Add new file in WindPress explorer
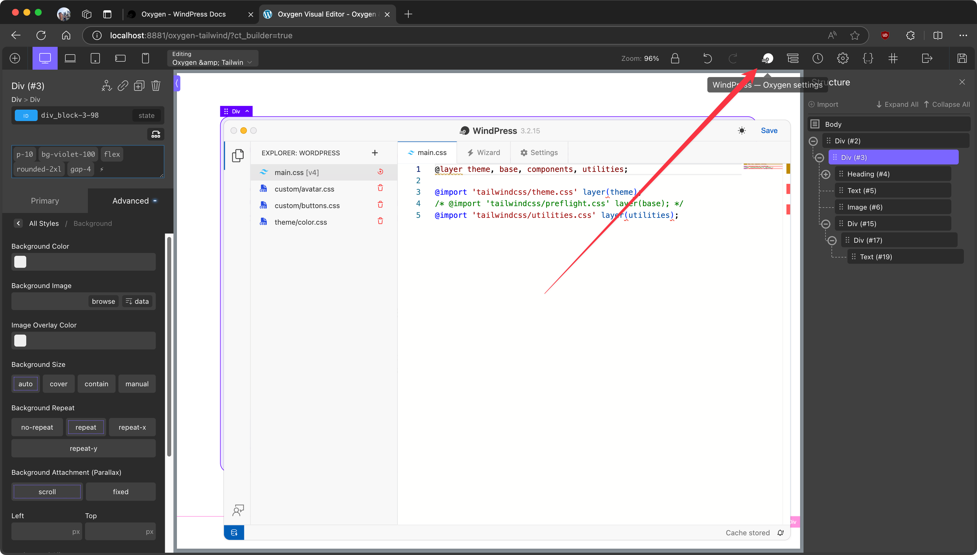The width and height of the screenshot is (977, 555). pos(374,153)
